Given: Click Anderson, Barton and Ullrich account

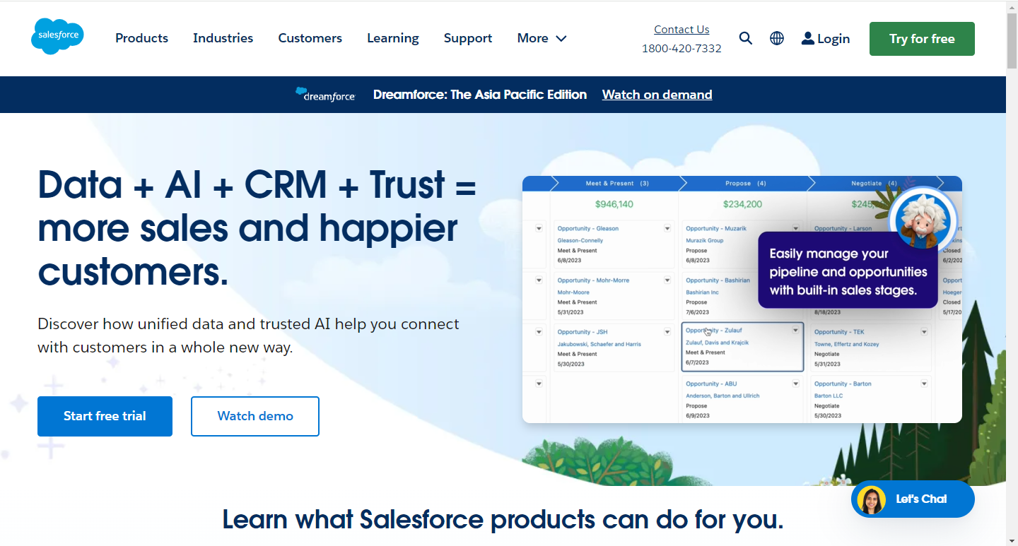Looking at the screenshot, I should click(722, 396).
